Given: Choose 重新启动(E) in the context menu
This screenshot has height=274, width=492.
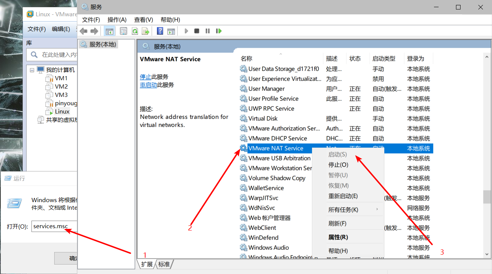Looking at the screenshot, I should [x=348, y=196].
